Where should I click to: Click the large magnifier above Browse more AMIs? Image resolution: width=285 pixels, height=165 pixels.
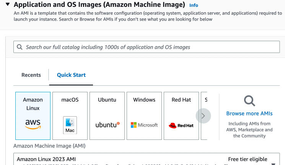click(x=249, y=101)
